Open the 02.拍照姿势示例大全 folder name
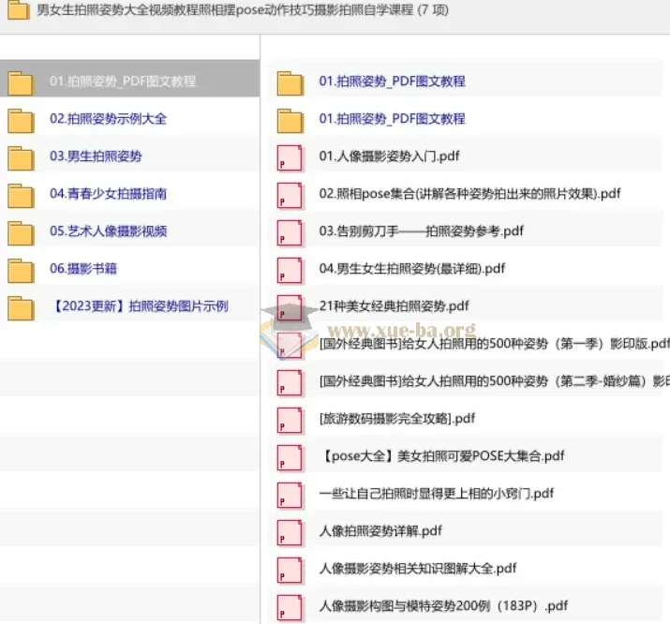The width and height of the screenshot is (670, 624). tap(108, 118)
